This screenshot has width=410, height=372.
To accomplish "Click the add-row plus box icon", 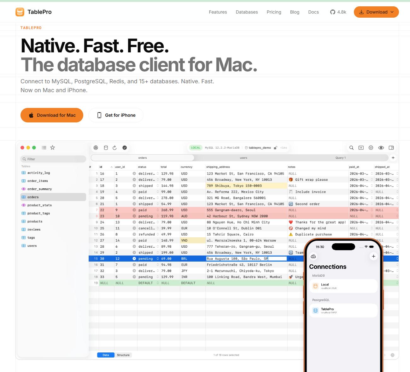I will tap(361, 148).
